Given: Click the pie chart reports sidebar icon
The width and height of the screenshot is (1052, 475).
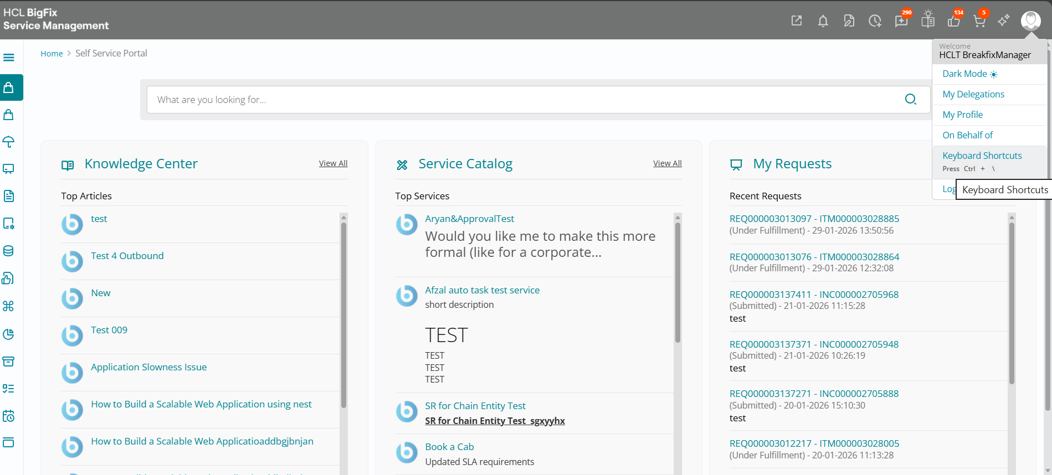Looking at the screenshot, I should [x=9, y=334].
